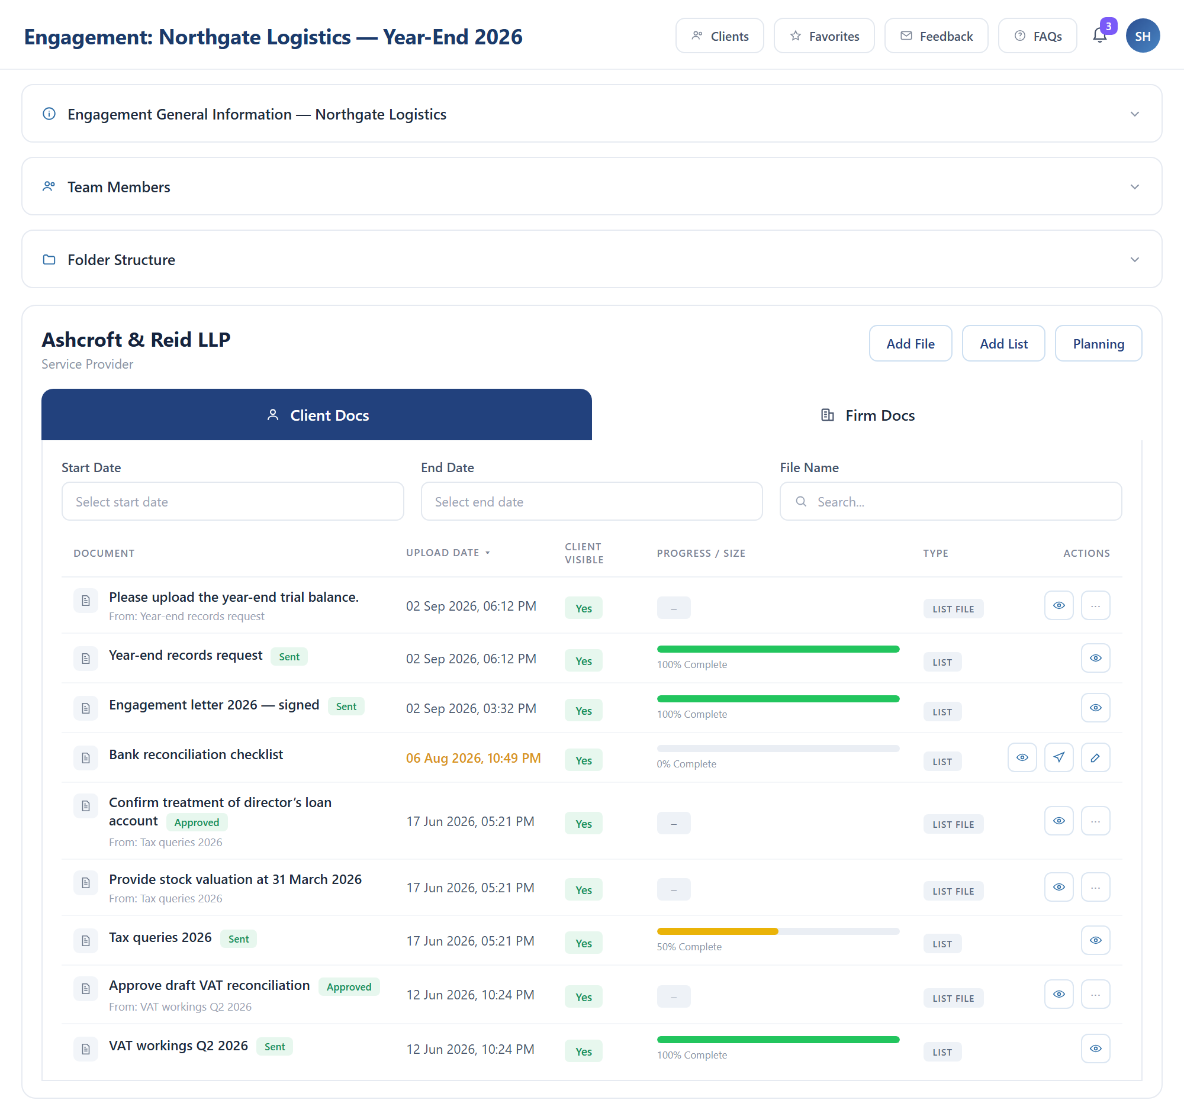
Task: Click document icon beside Year-end records request
Action: pos(86,659)
